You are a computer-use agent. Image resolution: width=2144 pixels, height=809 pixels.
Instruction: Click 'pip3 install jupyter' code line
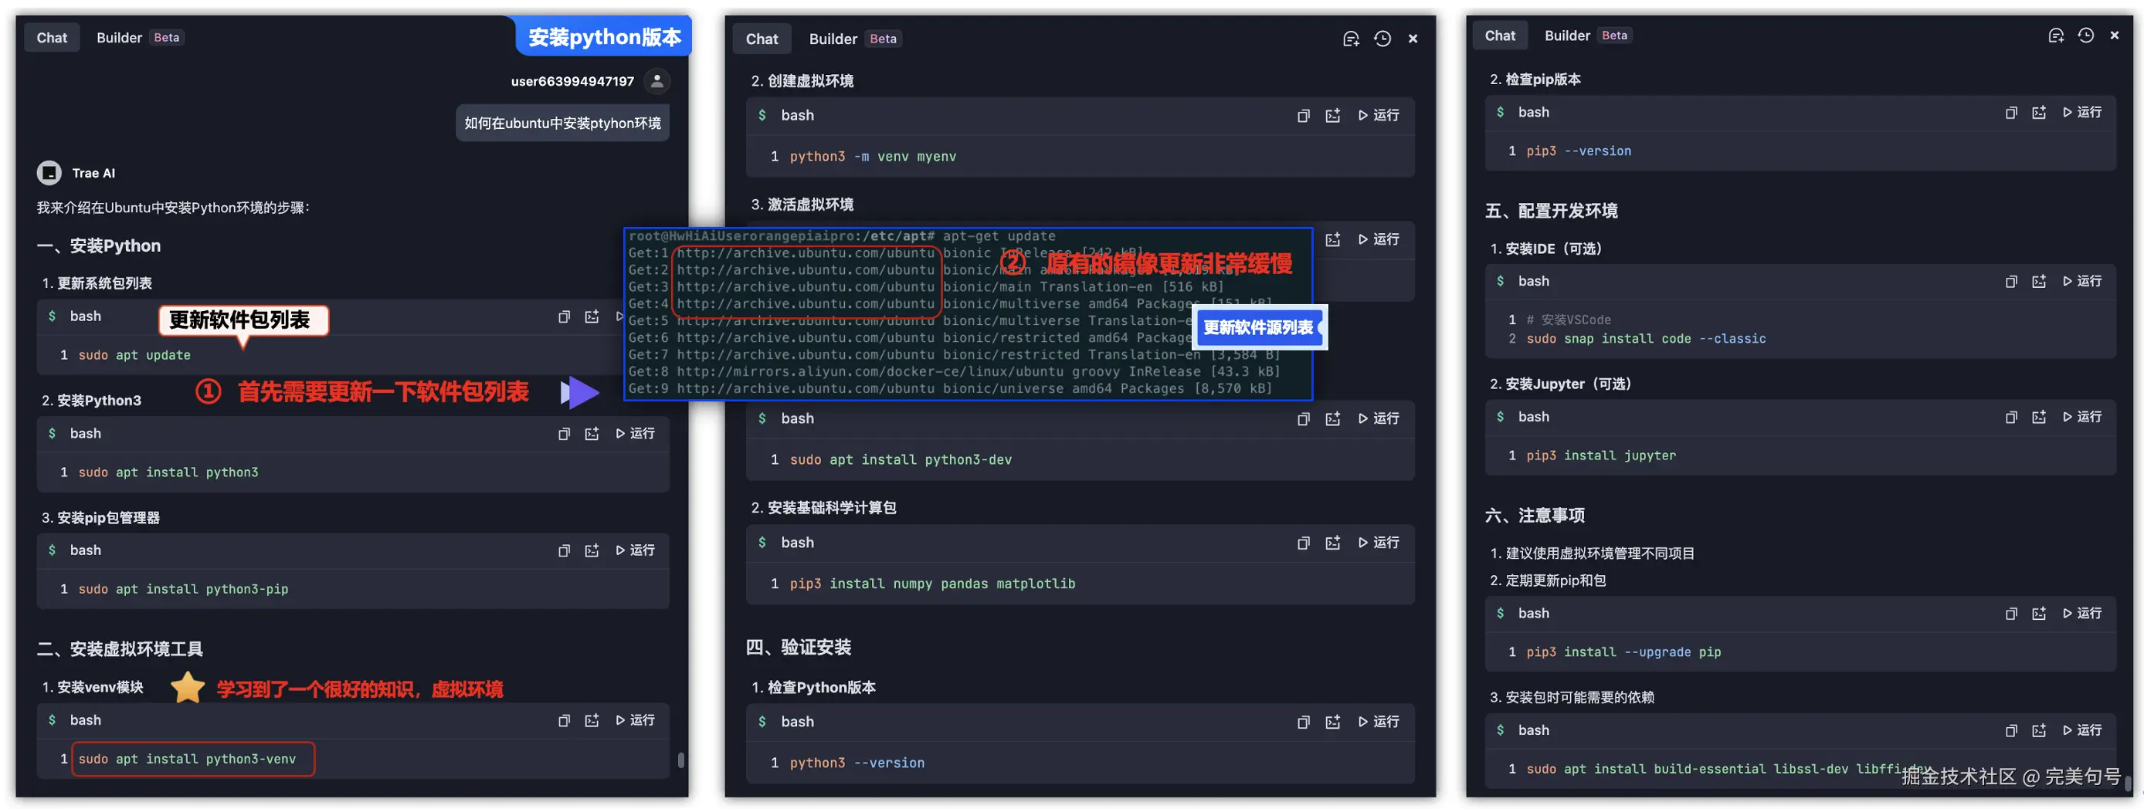[1600, 456]
